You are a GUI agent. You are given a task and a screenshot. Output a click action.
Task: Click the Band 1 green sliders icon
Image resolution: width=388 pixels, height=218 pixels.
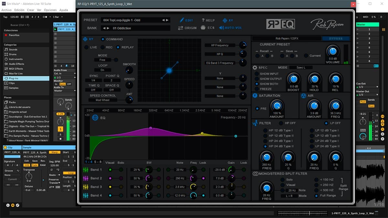point(86,170)
